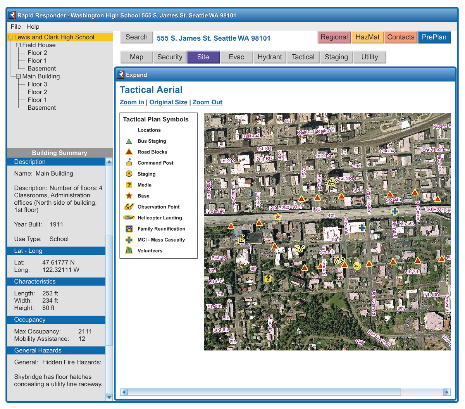Click the Helicopter Landing icon in the legend

click(x=129, y=218)
